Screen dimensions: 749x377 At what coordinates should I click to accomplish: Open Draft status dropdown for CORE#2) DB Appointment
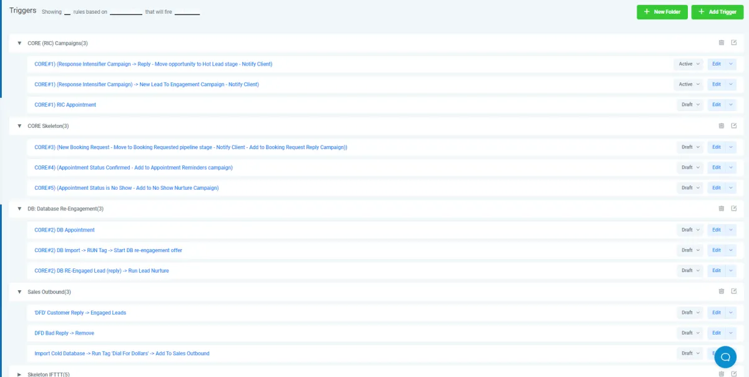coord(690,230)
